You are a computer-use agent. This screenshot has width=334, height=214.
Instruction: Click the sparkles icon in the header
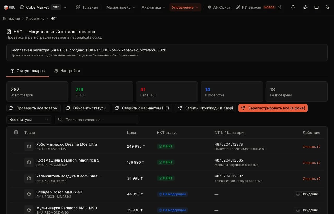coord(305,7)
